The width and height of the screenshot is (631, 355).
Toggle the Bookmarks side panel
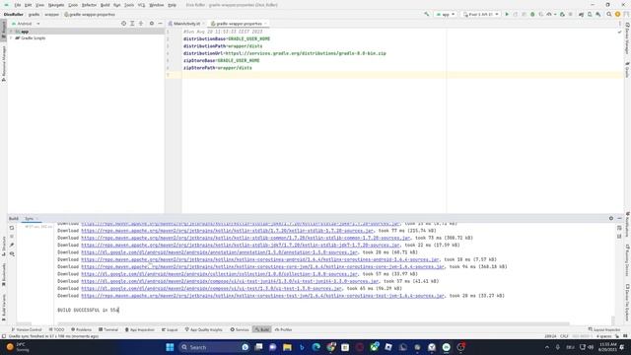click(4, 274)
